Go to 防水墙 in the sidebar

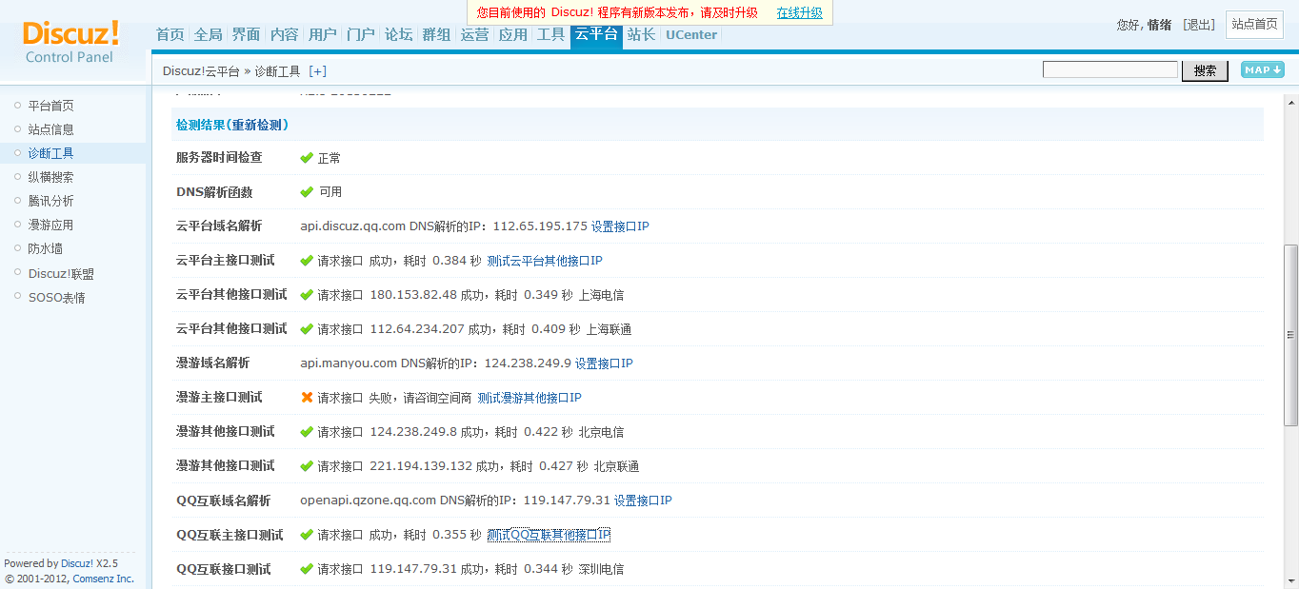[45, 248]
